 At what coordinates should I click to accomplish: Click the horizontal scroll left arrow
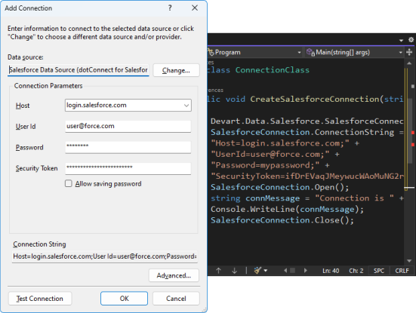pos(285,270)
